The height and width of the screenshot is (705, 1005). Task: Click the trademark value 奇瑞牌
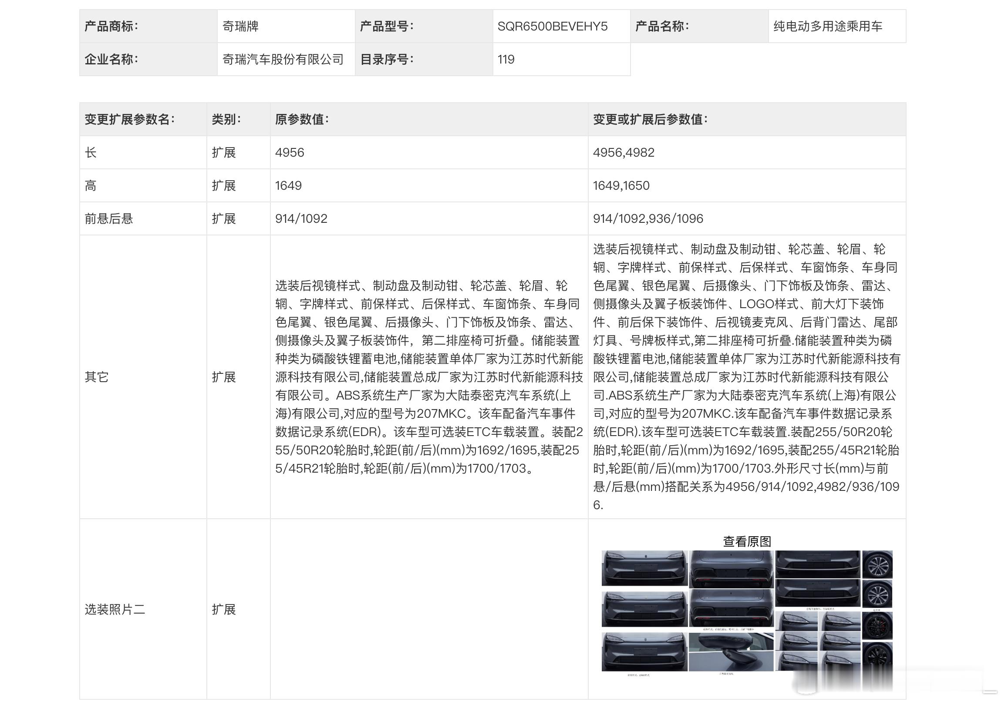[240, 26]
